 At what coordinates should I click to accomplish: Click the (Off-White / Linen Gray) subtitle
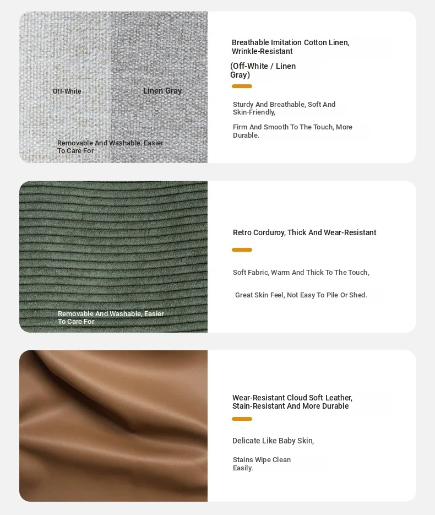coord(263,71)
